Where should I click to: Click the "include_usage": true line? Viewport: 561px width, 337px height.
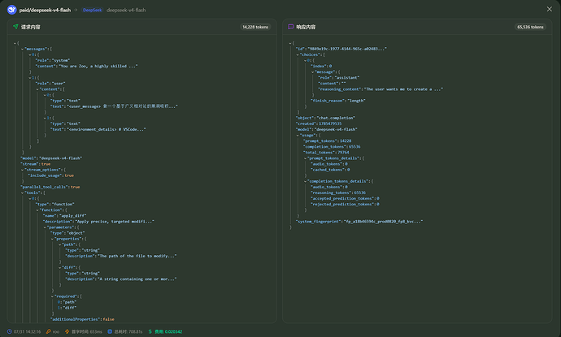pos(50,175)
